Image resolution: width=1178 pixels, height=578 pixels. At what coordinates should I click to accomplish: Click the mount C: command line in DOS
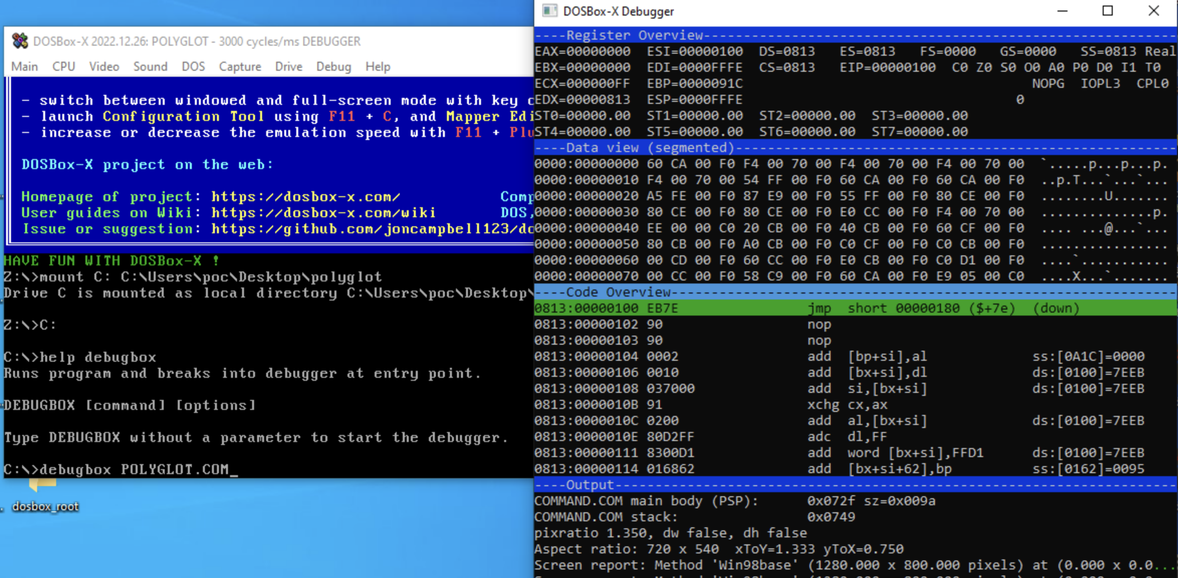pyautogui.click(x=193, y=277)
